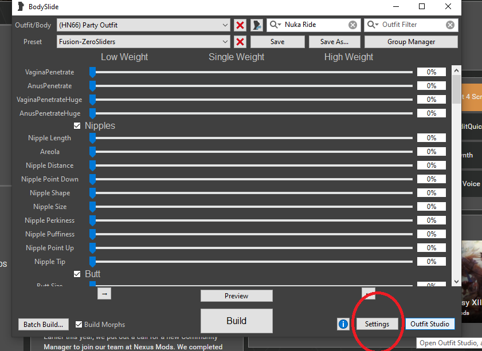Viewport: 482px width, 351px height.
Task: Click the Areola slider handle
Action: [92, 152]
